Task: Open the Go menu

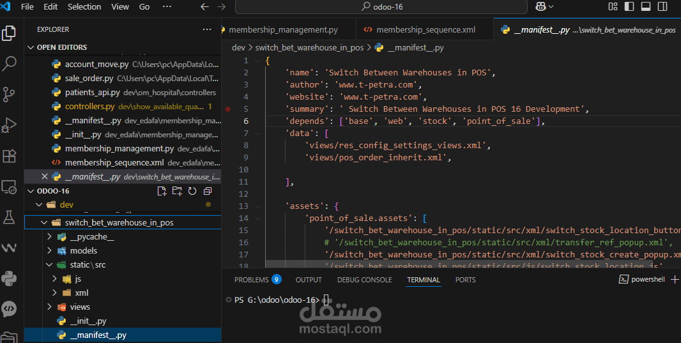Action: [x=144, y=6]
